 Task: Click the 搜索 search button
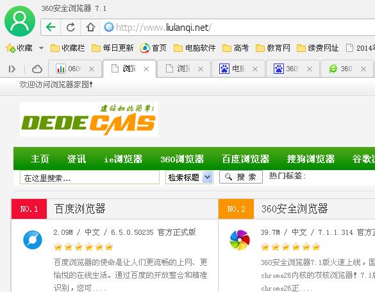point(241,177)
